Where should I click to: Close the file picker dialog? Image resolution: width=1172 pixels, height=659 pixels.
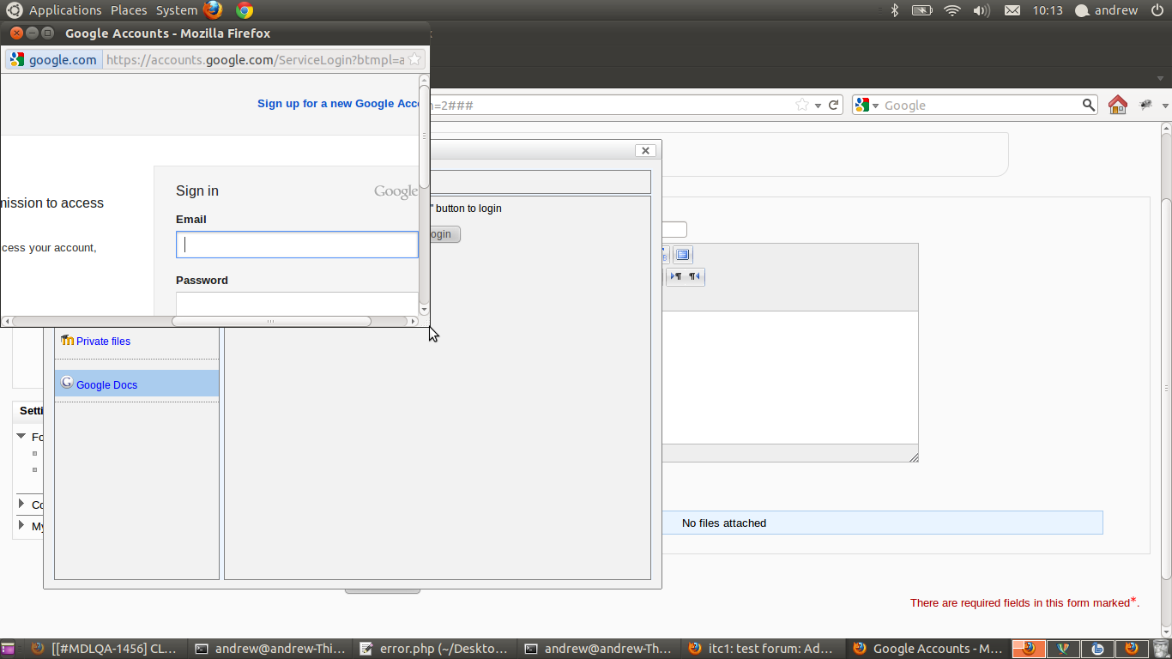point(645,150)
